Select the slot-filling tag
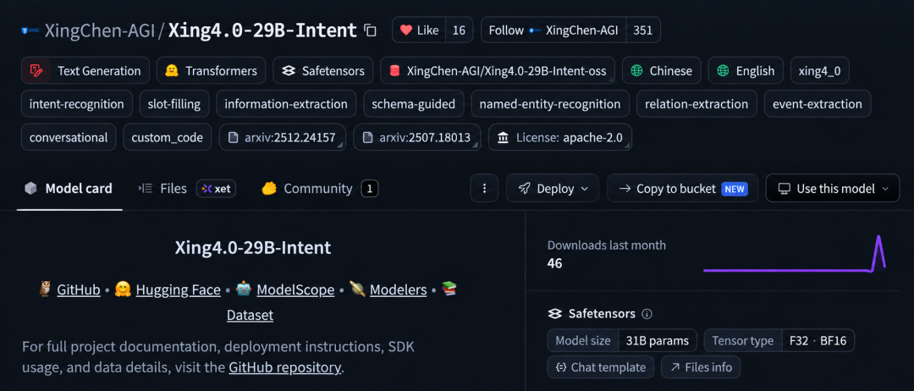This screenshot has height=391, width=914. (x=173, y=104)
